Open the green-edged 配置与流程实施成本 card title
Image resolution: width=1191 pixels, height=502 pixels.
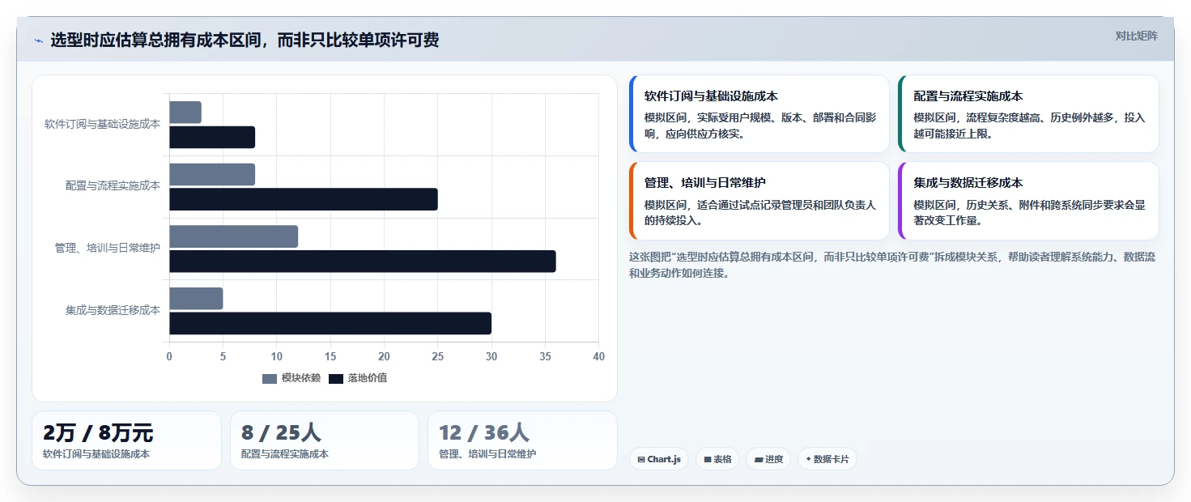click(x=968, y=96)
